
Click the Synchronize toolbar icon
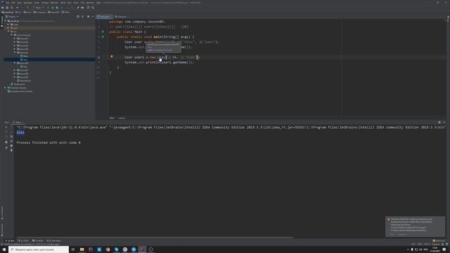click(12, 8)
